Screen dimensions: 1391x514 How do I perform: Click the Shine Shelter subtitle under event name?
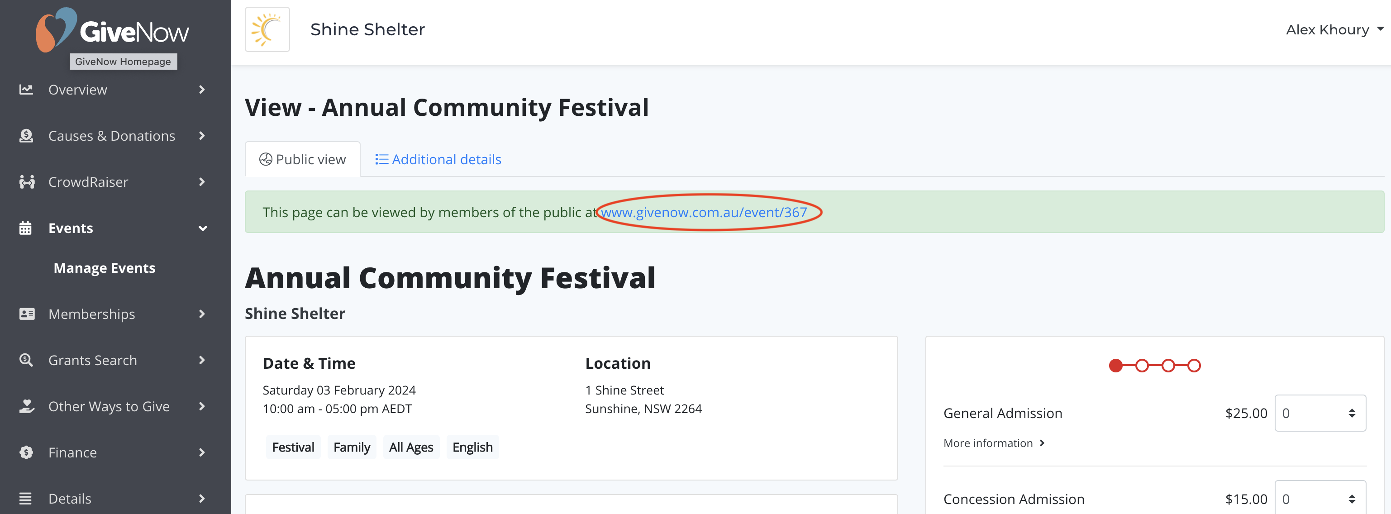tap(295, 314)
